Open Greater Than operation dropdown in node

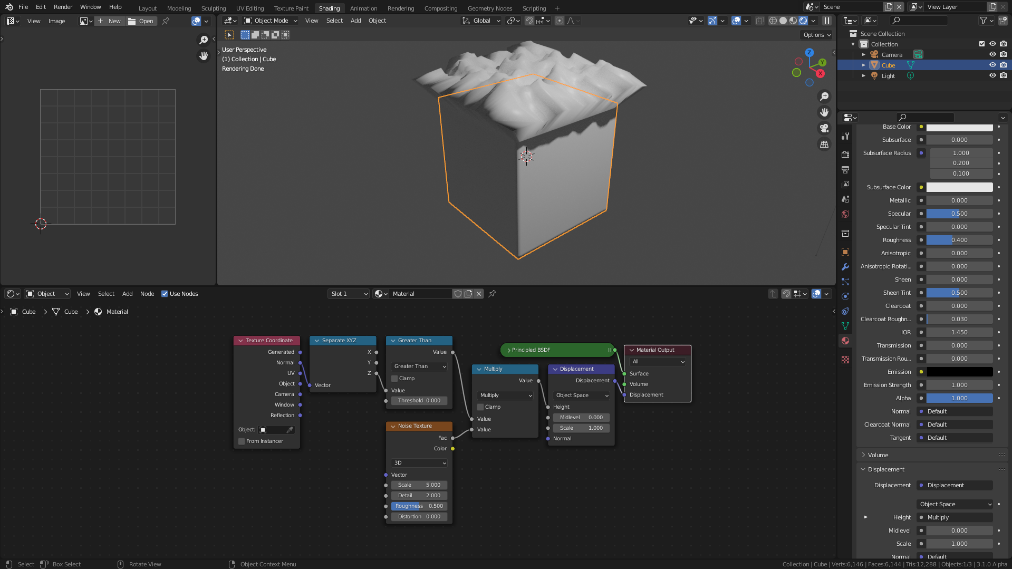tap(420, 367)
